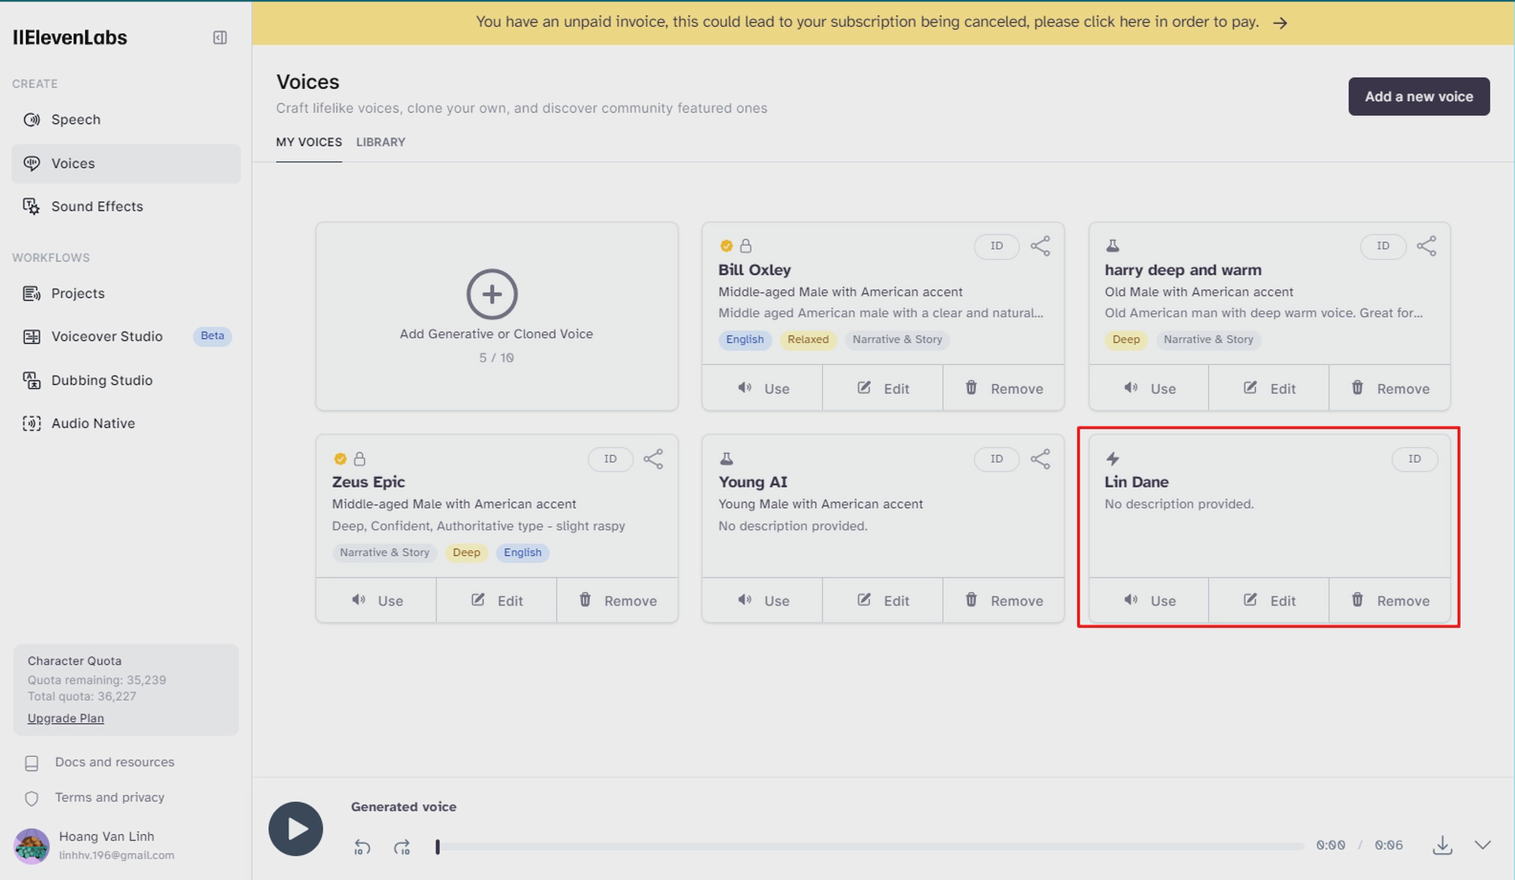Click the English tag on Bill Oxley
Image resolution: width=1515 pixels, height=880 pixels.
745,340
